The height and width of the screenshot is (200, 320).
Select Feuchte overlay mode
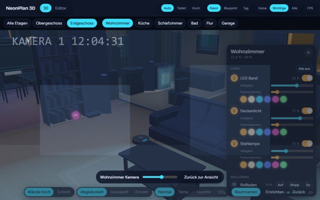coord(203,192)
